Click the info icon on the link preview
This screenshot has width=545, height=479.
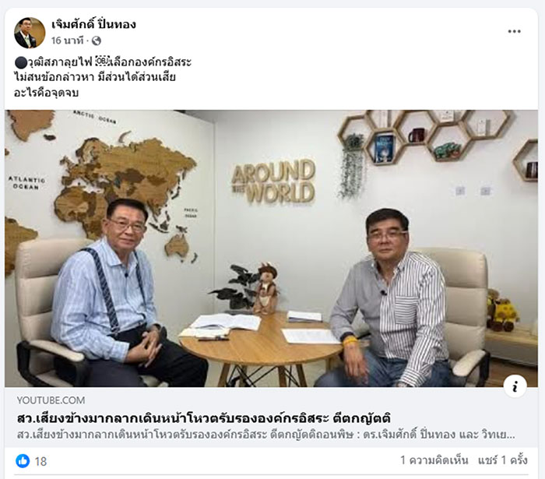click(515, 386)
